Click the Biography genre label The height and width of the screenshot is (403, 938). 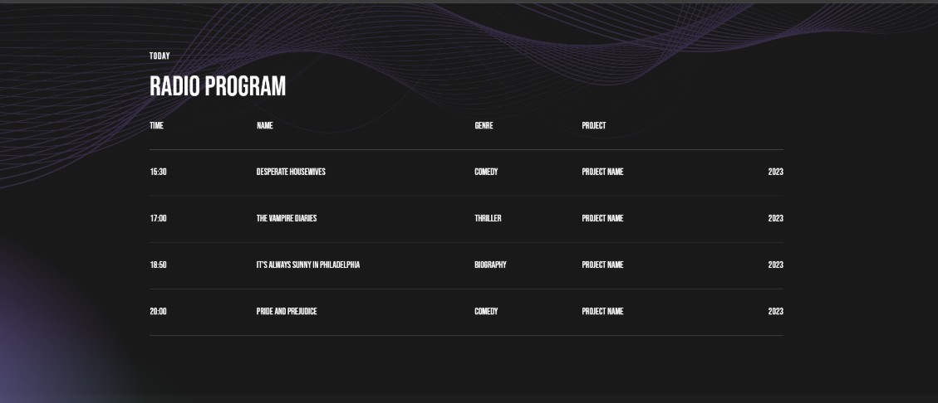coord(490,265)
